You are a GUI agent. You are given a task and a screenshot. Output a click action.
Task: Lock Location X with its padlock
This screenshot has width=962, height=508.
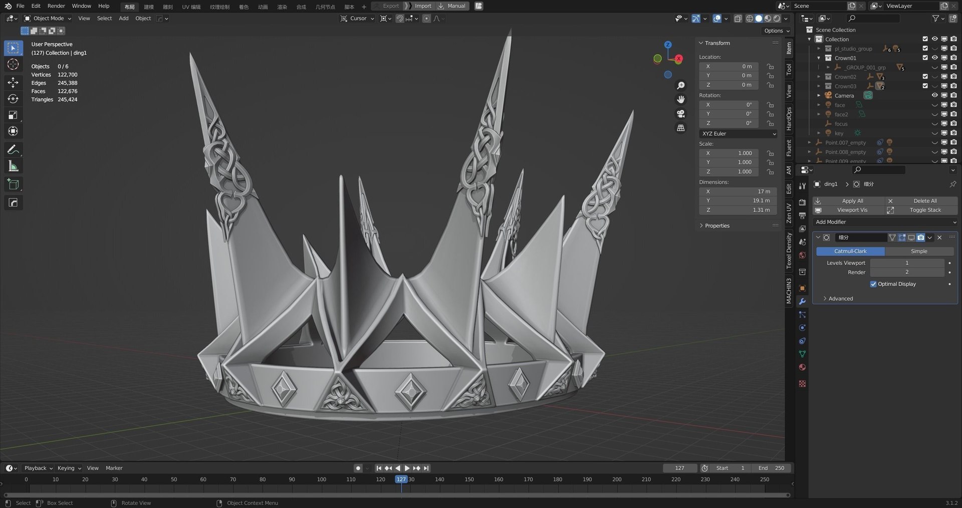(x=770, y=67)
